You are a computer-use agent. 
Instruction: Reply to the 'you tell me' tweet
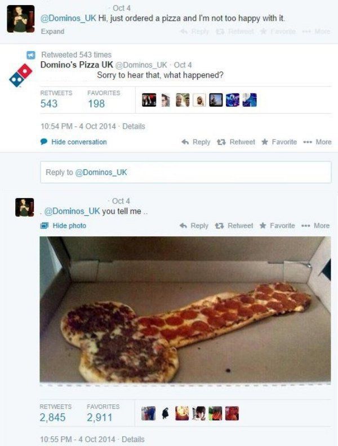(194, 226)
